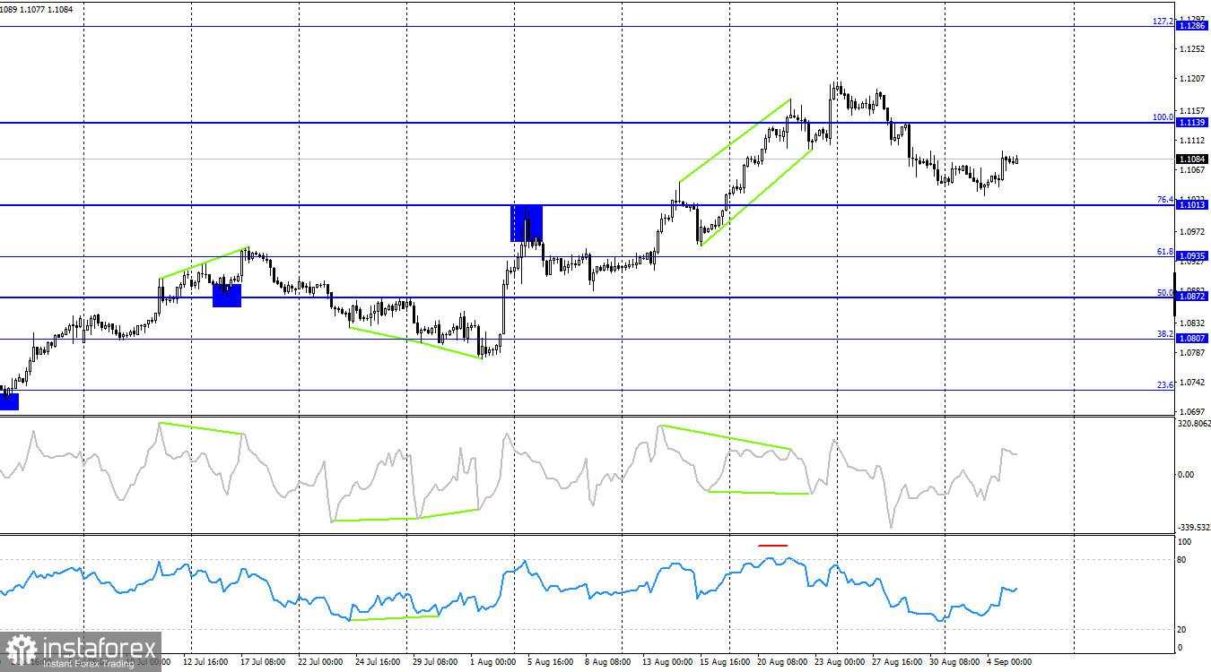Select blue rectangle marker at 1.0872 level
The image size is (1211, 672).
(227, 295)
